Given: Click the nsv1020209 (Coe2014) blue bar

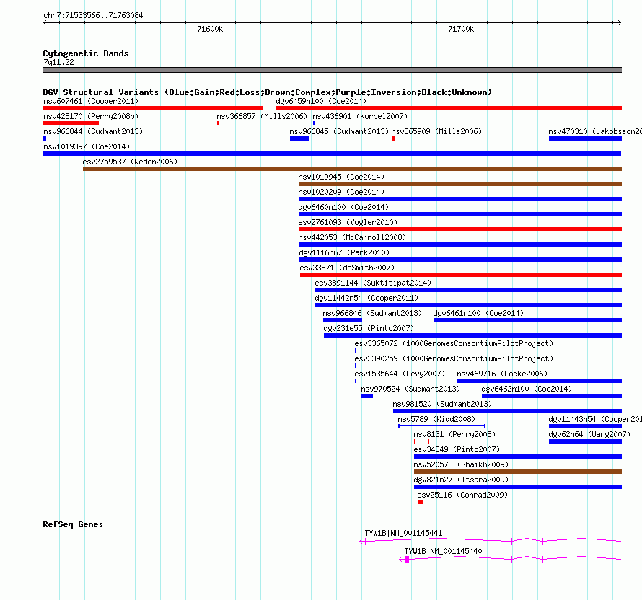Looking at the screenshot, I should coord(460,199).
